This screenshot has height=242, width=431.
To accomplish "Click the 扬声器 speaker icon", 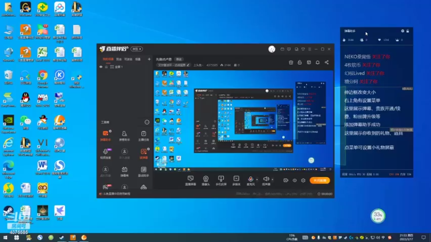I will pyautogui.click(x=266, y=179).
